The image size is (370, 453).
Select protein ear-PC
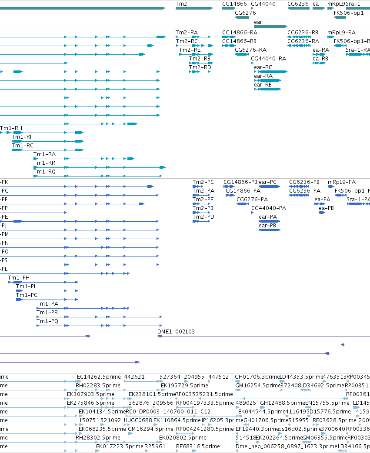pyautogui.click(x=267, y=182)
